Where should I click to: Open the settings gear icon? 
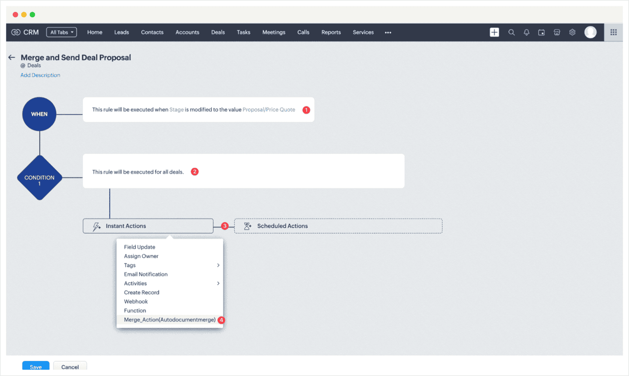tap(572, 32)
